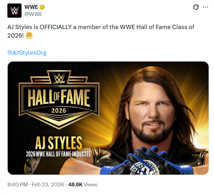
Task: Open the 8:40 PM timestamp link
Action: pyautogui.click(x=18, y=185)
